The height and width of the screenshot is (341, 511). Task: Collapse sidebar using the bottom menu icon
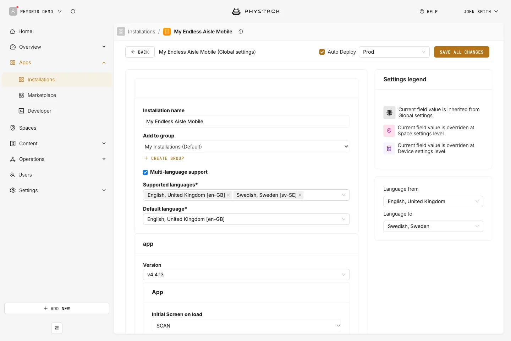click(x=57, y=328)
